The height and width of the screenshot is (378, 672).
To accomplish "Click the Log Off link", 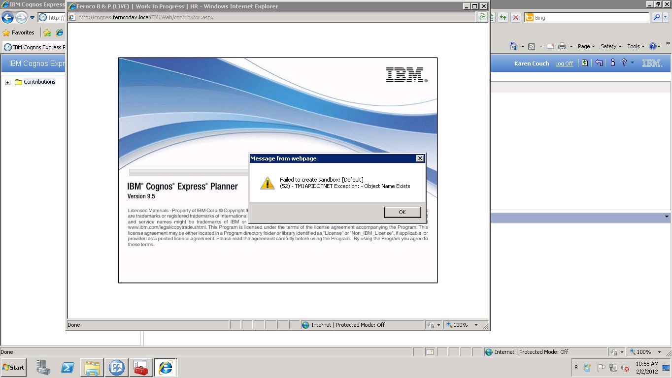I will click(x=564, y=63).
